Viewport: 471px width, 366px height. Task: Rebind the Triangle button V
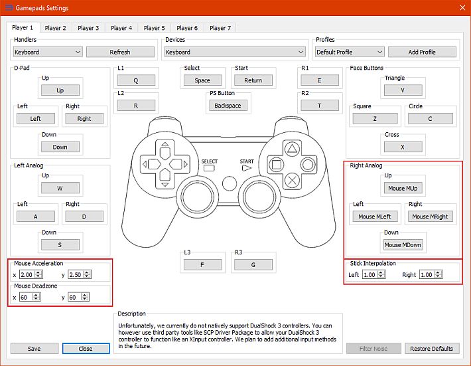coord(403,90)
